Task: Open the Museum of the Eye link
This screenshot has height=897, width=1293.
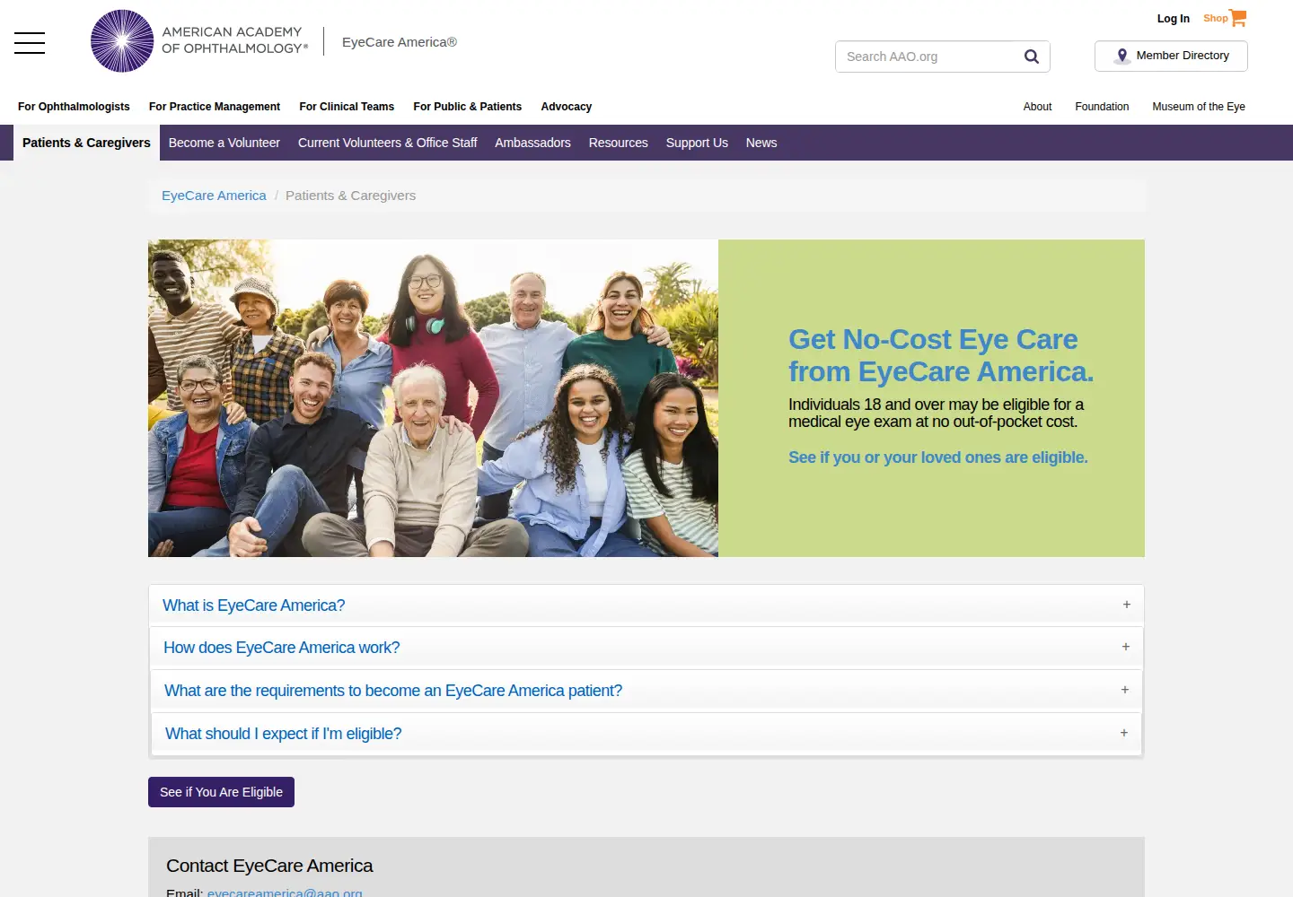Action: click(1199, 107)
